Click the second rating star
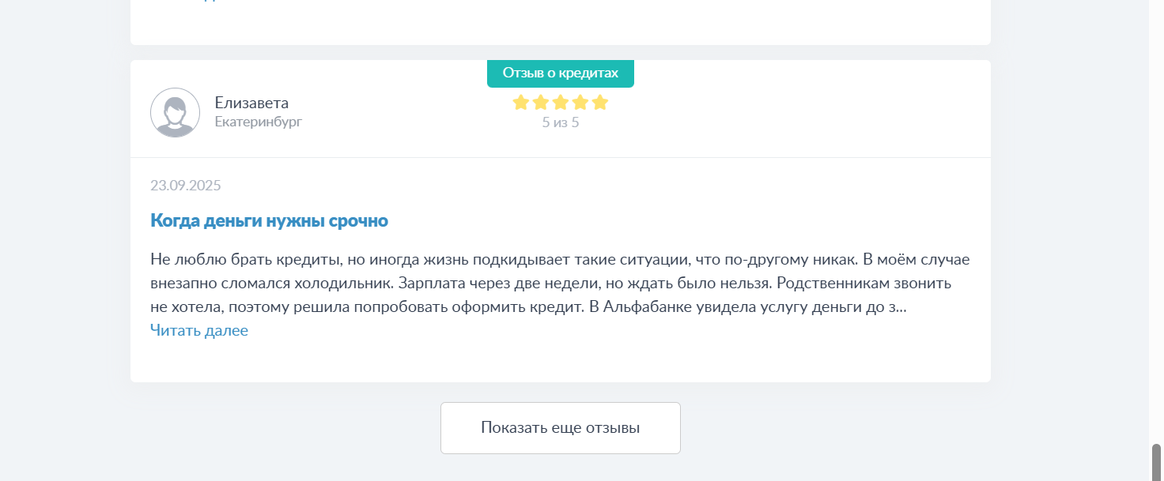The height and width of the screenshot is (481, 1164). coord(541,103)
